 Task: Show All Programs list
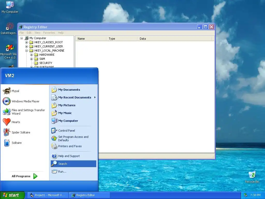pos(25,176)
